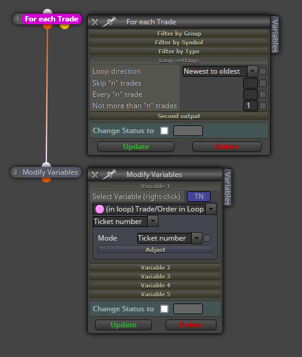Click the TN variable selector

point(199,197)
